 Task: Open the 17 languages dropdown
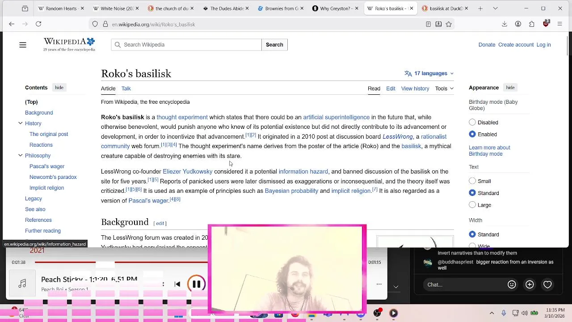429,73
